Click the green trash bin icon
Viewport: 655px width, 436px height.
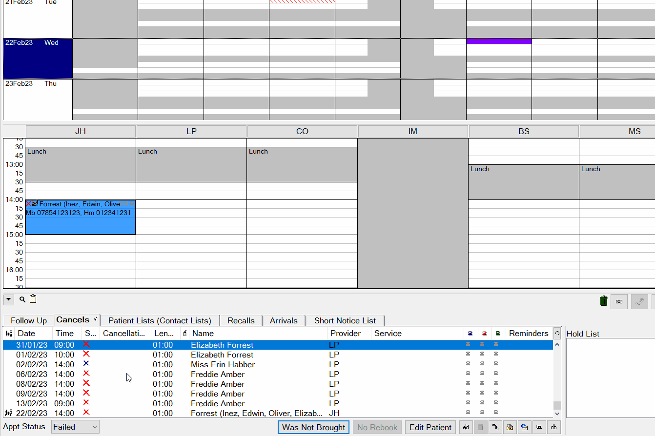point(604,301)
